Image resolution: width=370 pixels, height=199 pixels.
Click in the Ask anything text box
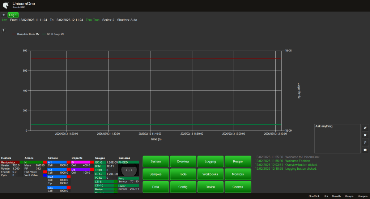click(337, 139)
